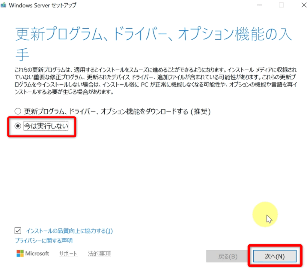Select the download updates (推奨) radio button

click(x=18, y=111)
